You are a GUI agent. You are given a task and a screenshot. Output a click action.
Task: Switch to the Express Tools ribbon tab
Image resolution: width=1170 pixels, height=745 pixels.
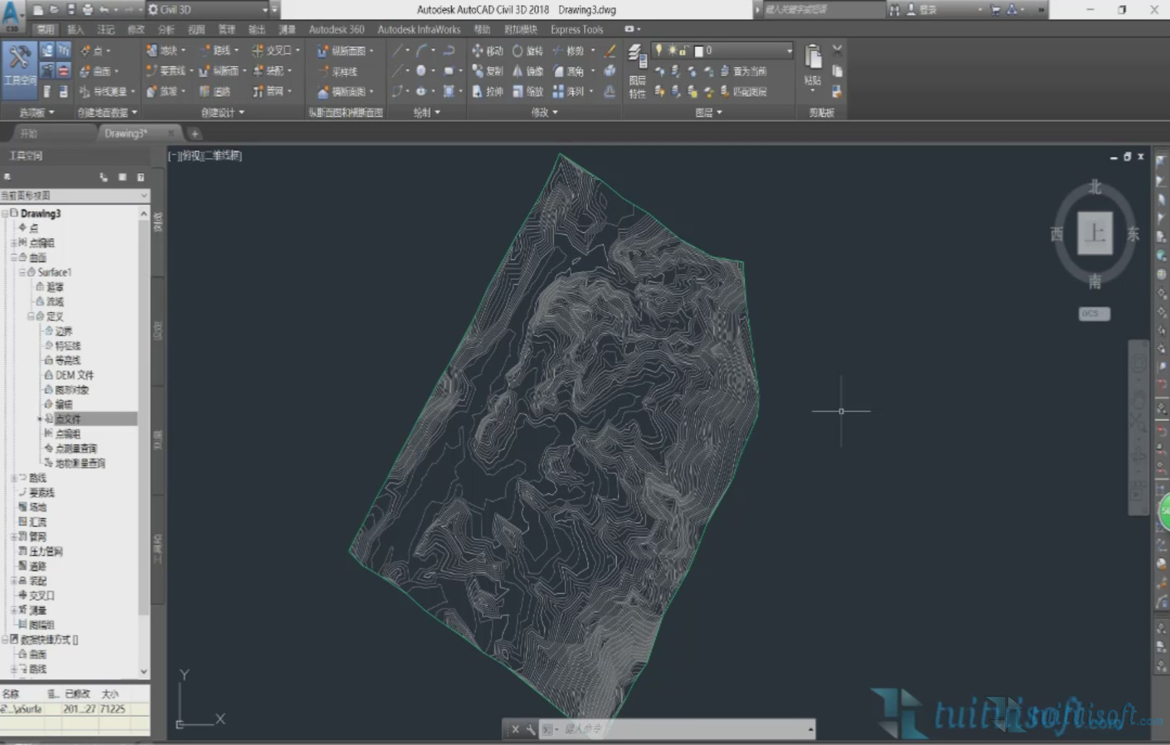(x=576, y=30)
